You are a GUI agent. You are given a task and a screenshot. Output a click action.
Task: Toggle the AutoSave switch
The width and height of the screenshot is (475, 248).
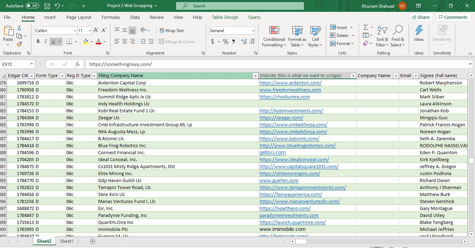32,6
